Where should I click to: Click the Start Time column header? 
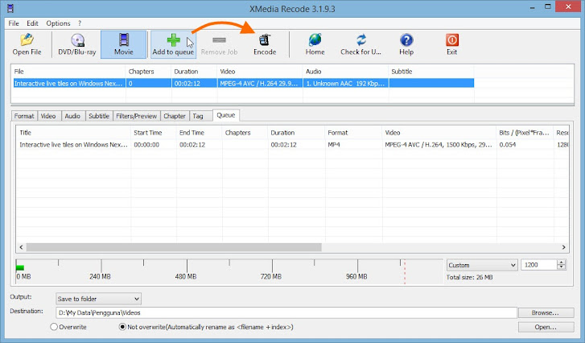point(154,133)
